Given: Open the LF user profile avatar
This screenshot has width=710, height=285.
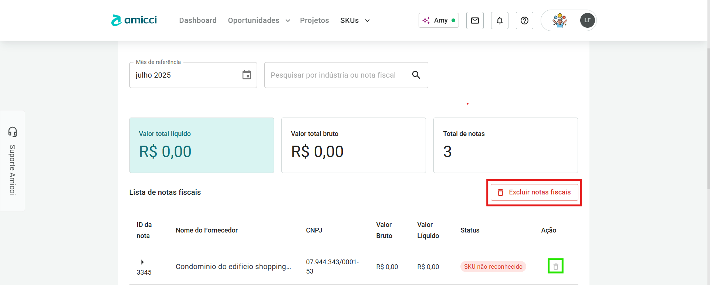Looking at the screenshot, I should click(587, 20).
